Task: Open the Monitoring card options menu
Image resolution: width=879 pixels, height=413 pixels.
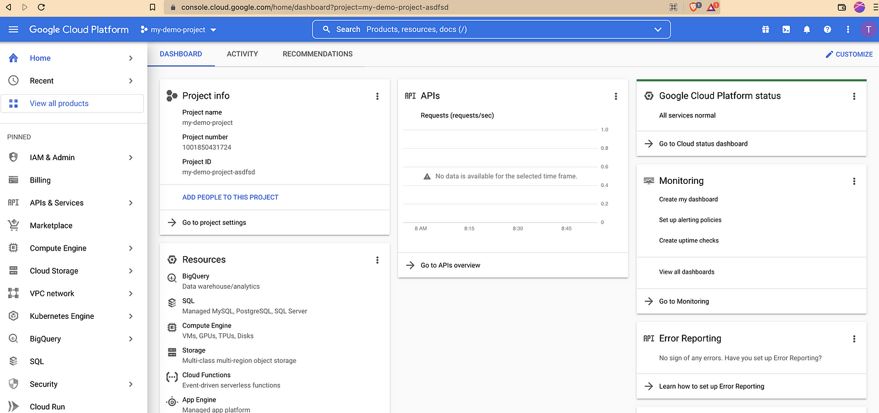Action: 854,181
